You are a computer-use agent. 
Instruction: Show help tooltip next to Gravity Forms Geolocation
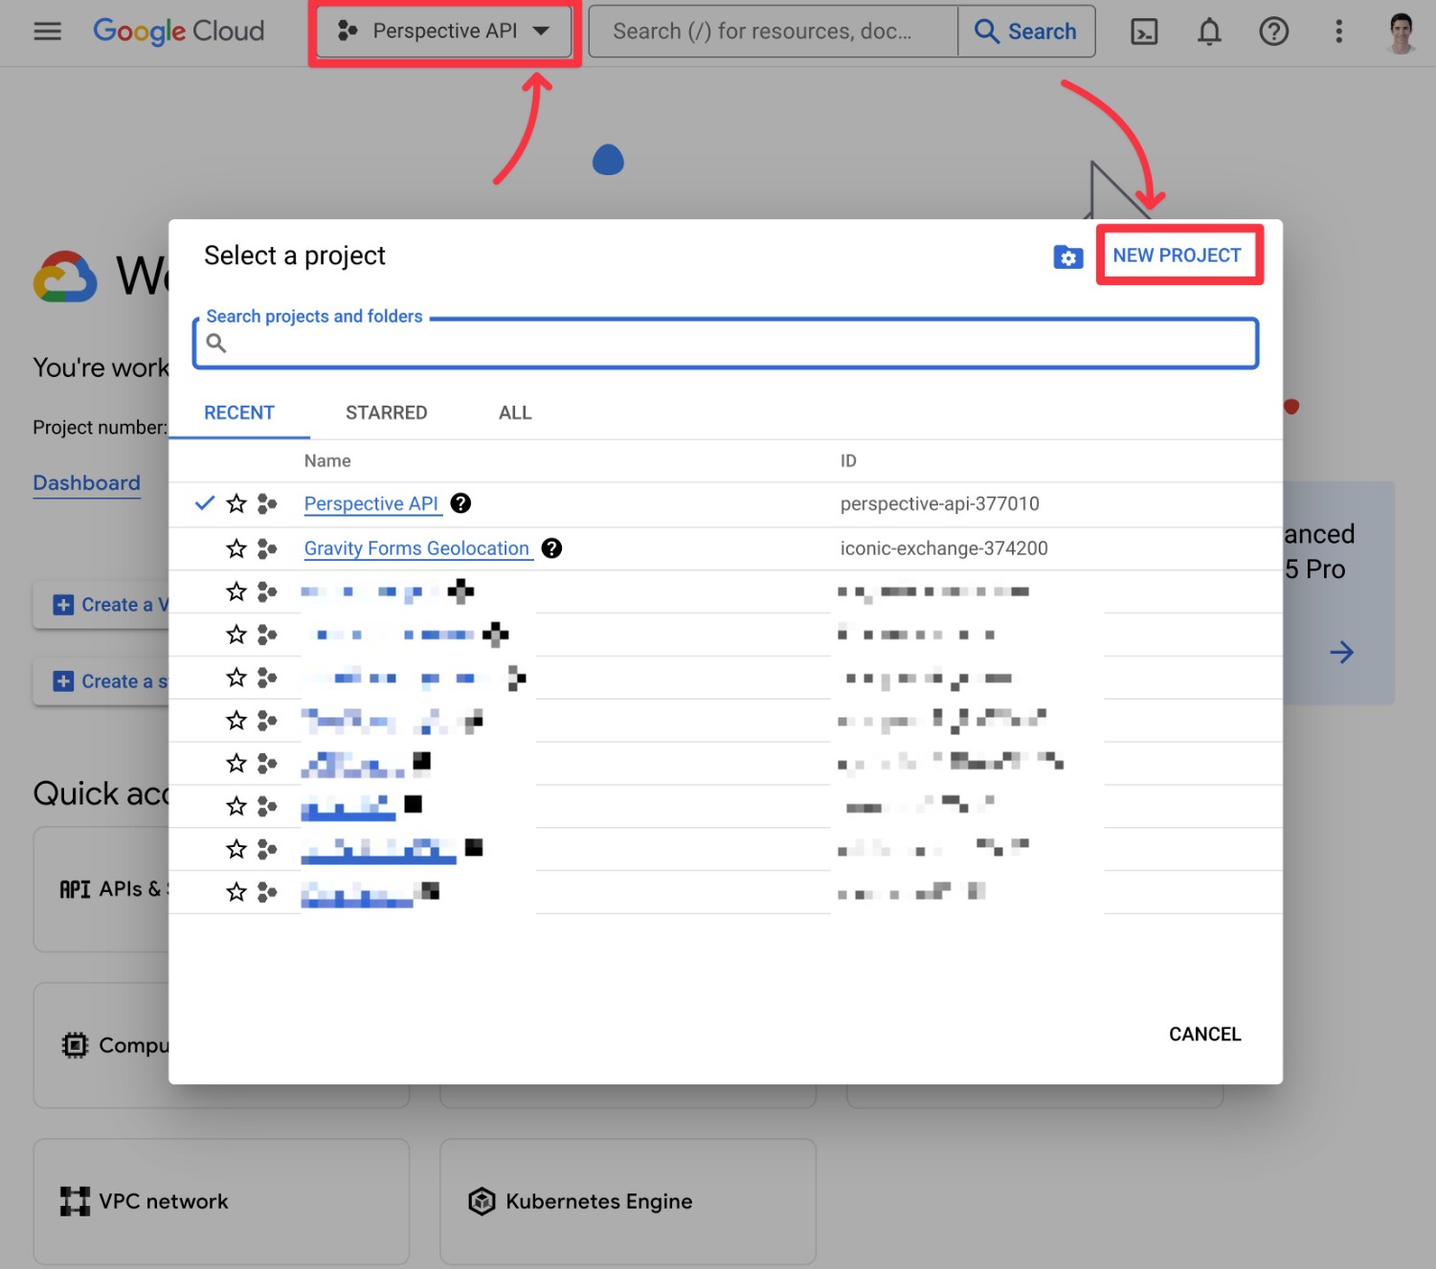pyautogui.click(x=551, y=548)
